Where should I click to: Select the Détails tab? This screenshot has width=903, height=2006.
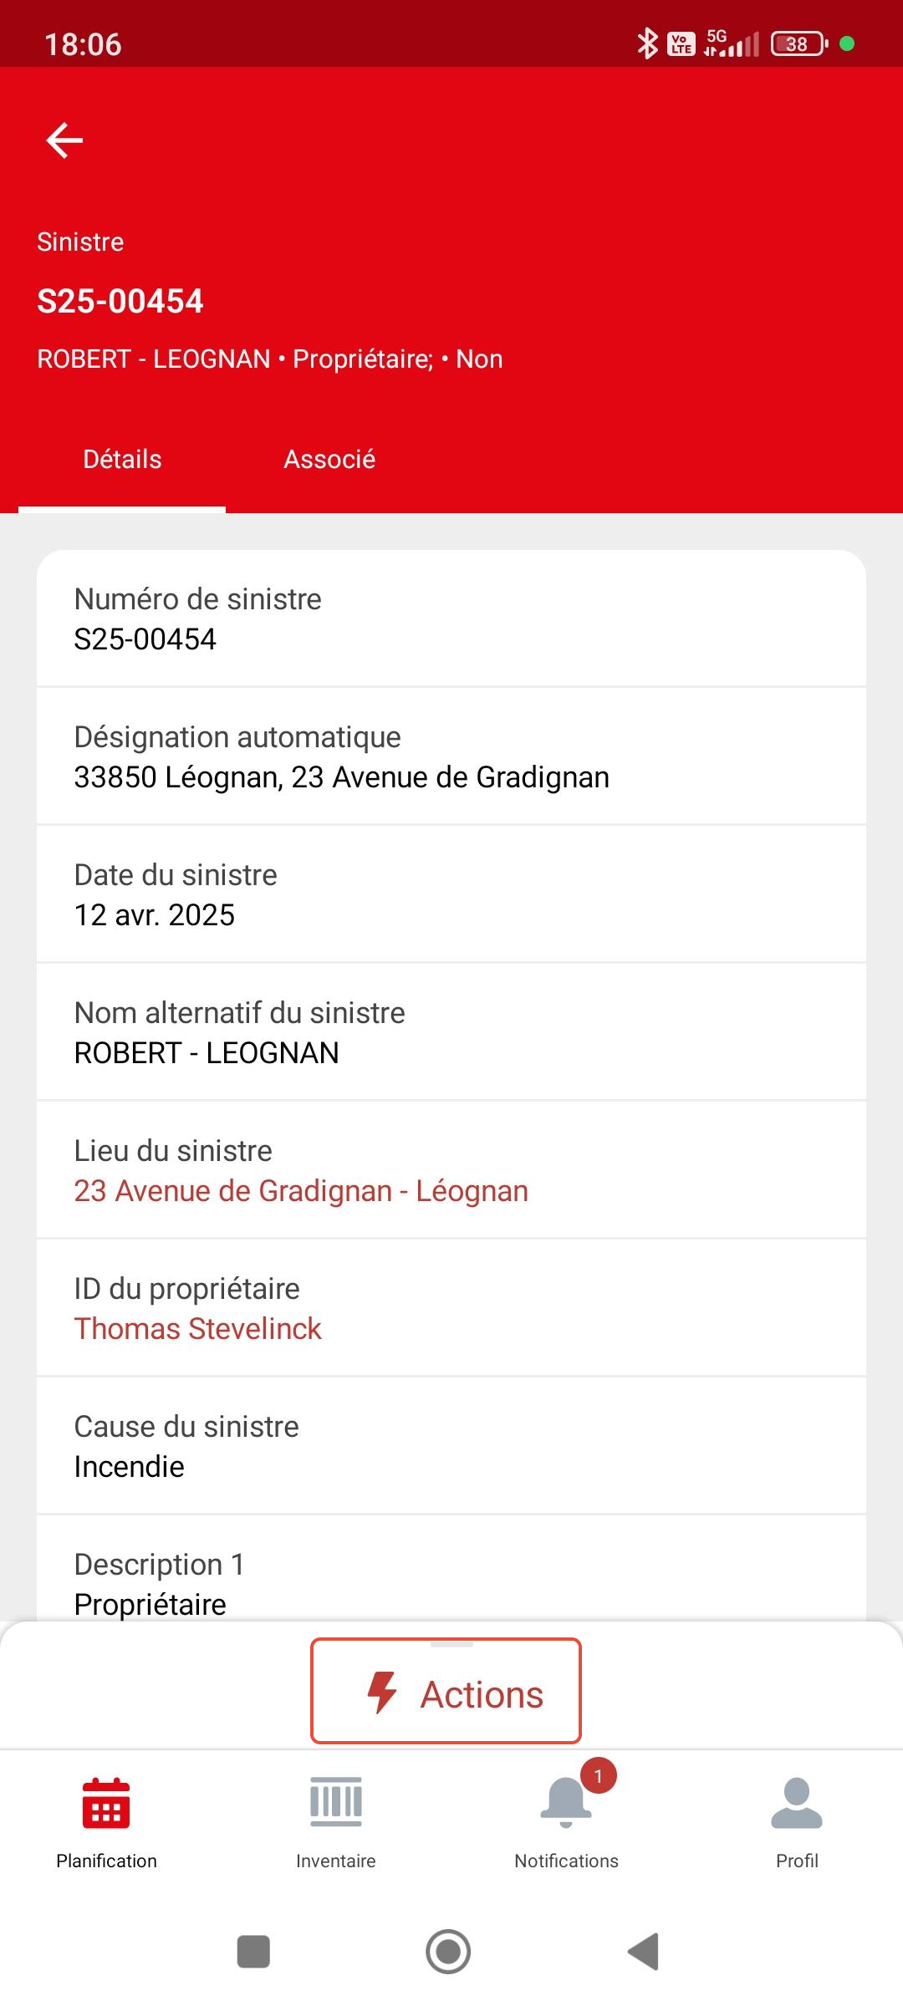(x=122, y=459)
